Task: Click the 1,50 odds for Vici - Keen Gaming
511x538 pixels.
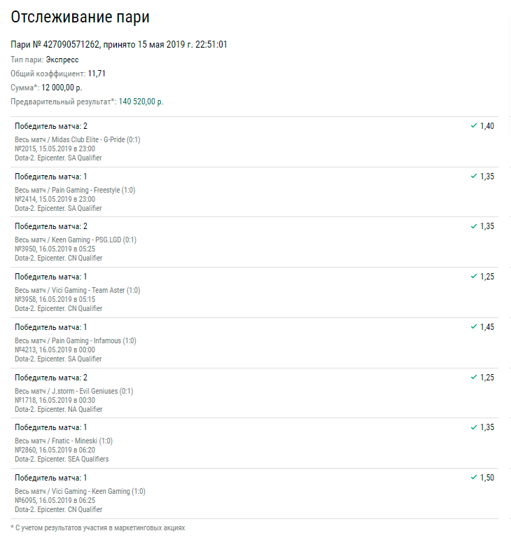Action: [487, 478]
